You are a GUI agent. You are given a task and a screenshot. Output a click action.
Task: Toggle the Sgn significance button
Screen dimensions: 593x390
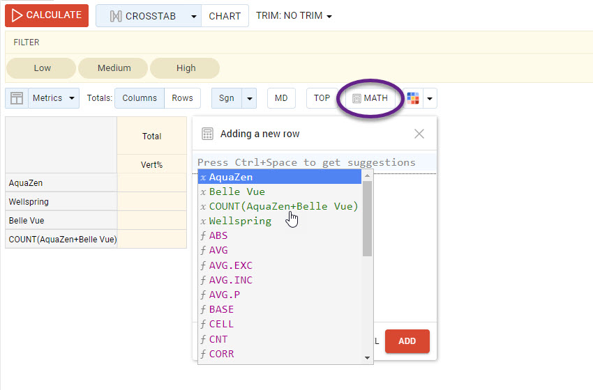226,98
